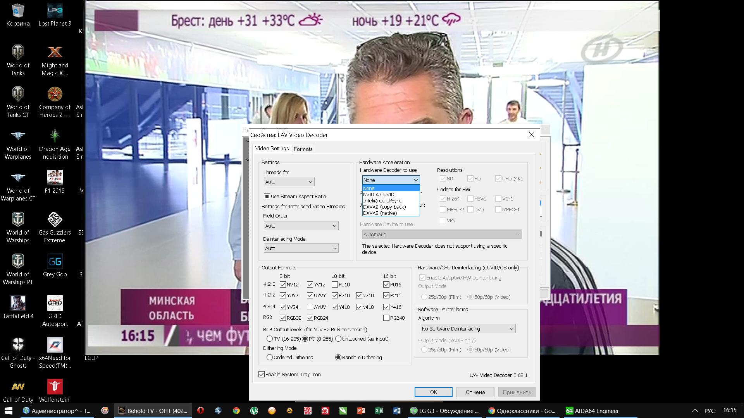This screenshot has width=744, height=418.
Task: Expand Field Order dropdown
Action: [301, 226]
